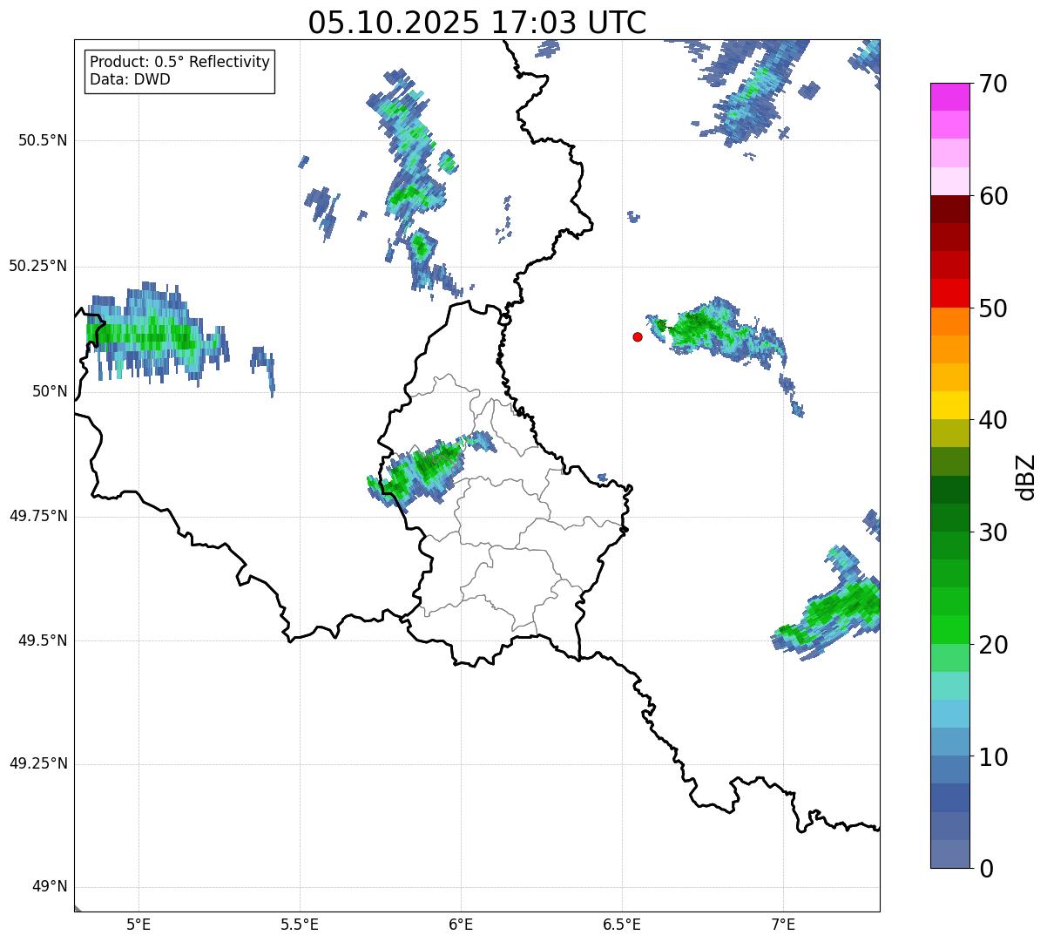The width and height of the screenshot is (1047, 942).
Task: Click the 7°E longitude label
Action: [x=783, y=924]
